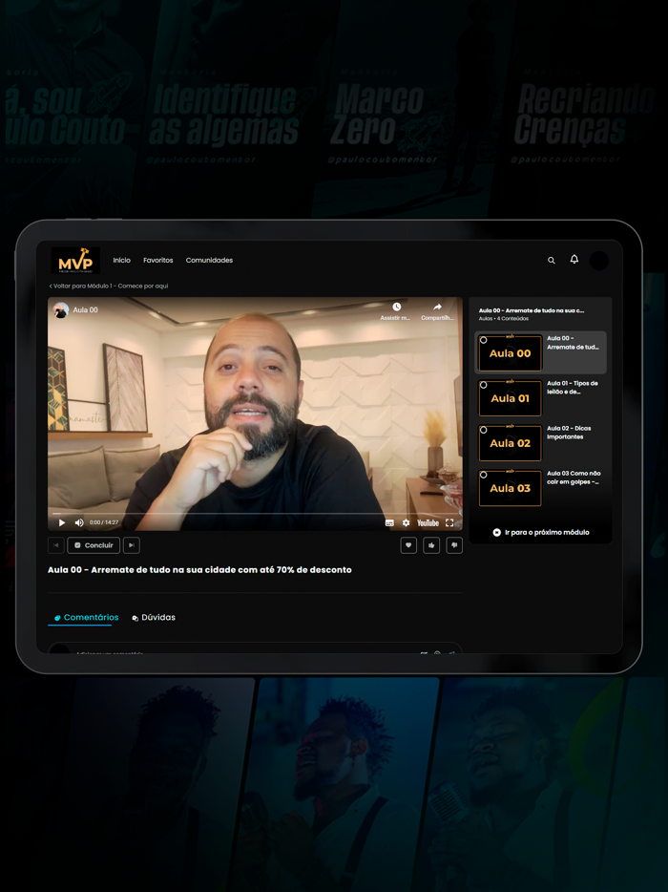668x892 pixels.
Task: Open the video settings gear
Action: tap(406, 522)
